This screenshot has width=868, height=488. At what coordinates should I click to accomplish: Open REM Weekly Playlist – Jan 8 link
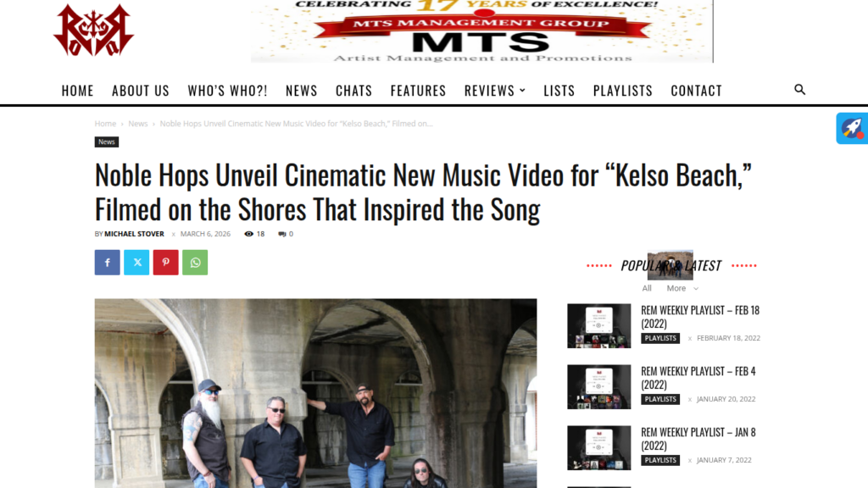coord(698,439)
